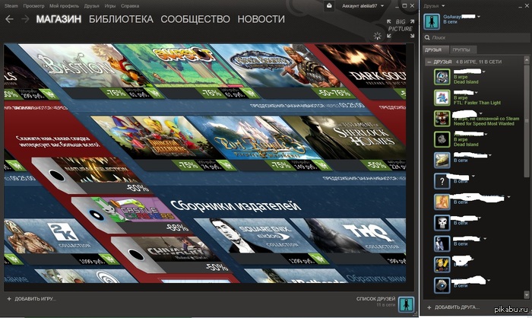The height and width of the screenshot is (318, 532).
Task: Click 'Need for Speed Most Wanted' status text
Action: (x=484, y=124)
